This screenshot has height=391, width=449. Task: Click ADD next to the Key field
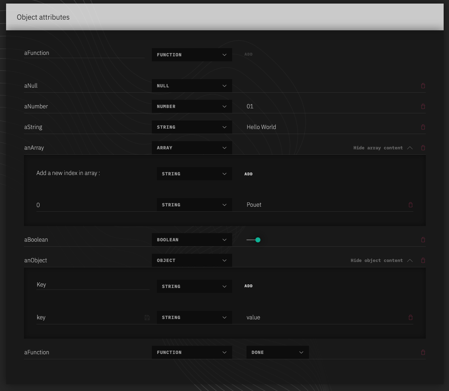(x=248, y=286)
